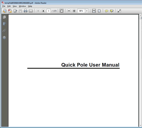Open the Layers side panel
Screen dimensions: 142x128
click(4, 38)
